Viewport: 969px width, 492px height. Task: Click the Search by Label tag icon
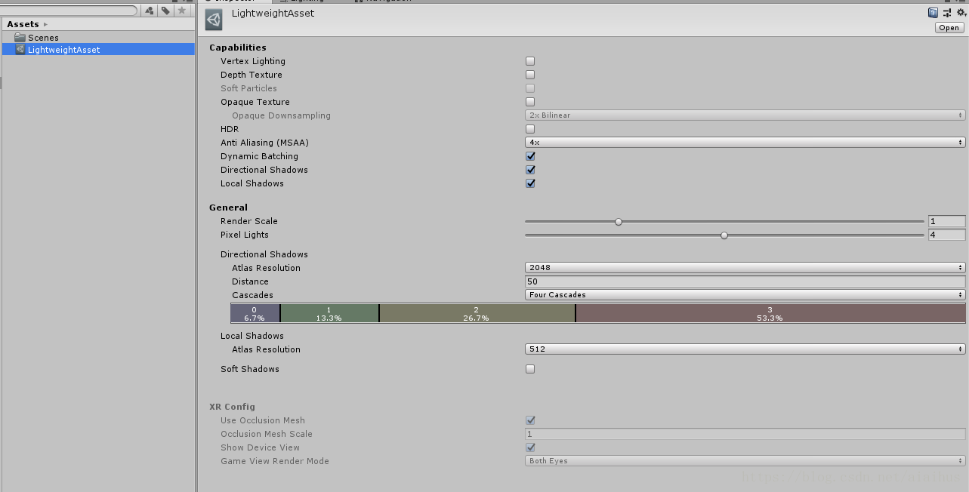(x=165, y=11)
